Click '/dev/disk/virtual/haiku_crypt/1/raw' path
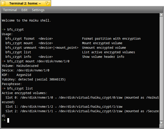Viewport: 164px width, 129px height. [x=91, y=107]
